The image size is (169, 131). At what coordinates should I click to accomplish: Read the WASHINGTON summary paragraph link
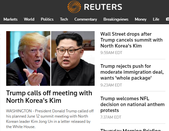coord(50,119)
